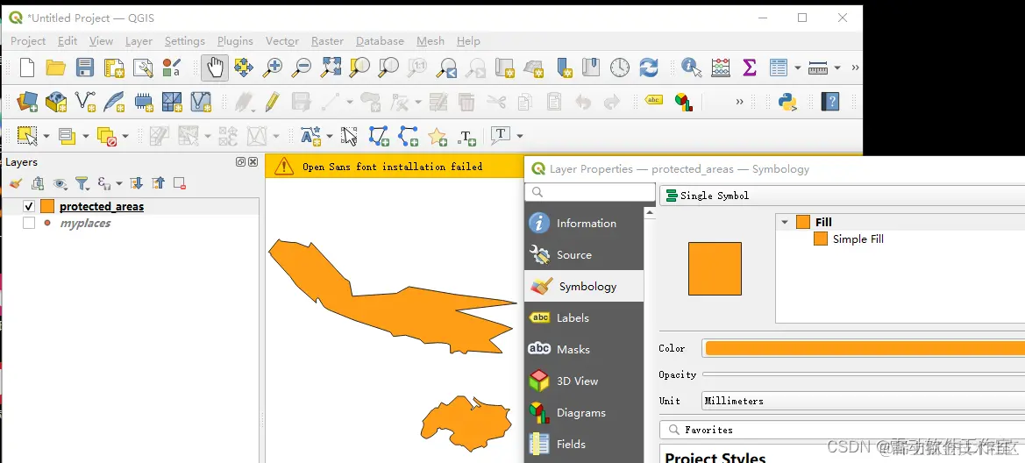Switch to Diagrams tab in Layer Properties
This screenshot has width=1025, height=463.
(x=584, y=413)
